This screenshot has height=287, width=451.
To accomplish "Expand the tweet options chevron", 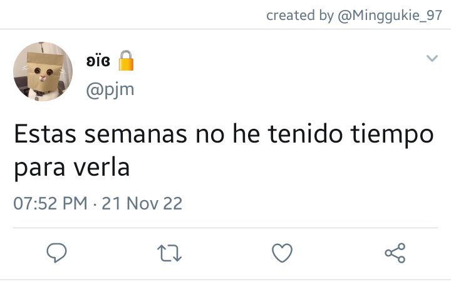I will tap(432, 58).
